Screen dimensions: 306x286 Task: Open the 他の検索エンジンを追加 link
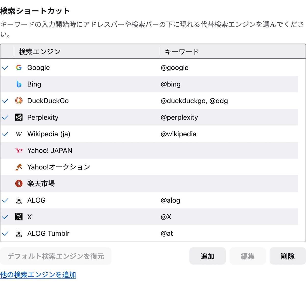(x=38, y=275)
